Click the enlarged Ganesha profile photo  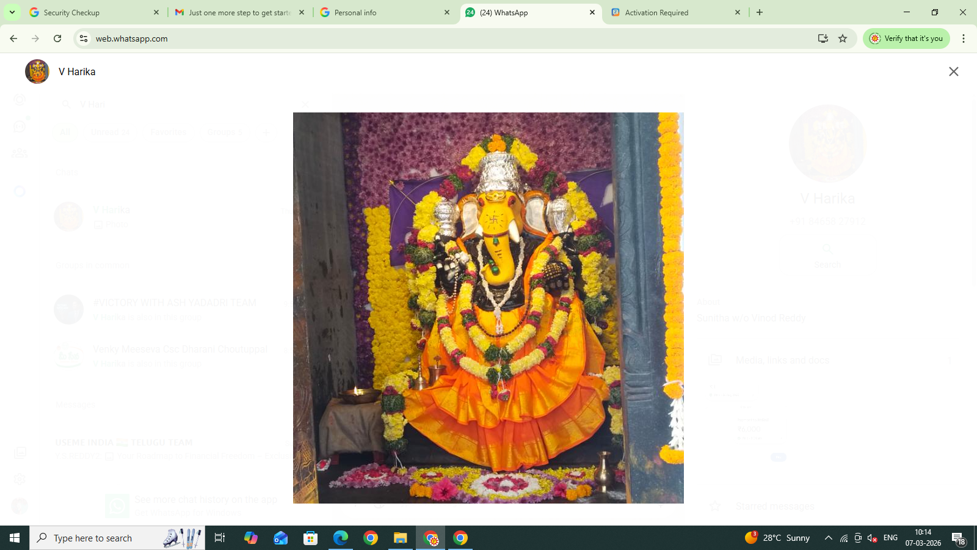[488, 307]
